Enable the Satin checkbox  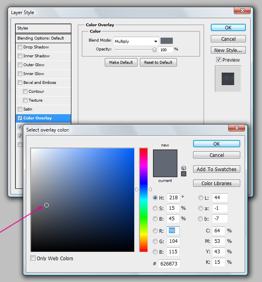[x=20, y=109]
